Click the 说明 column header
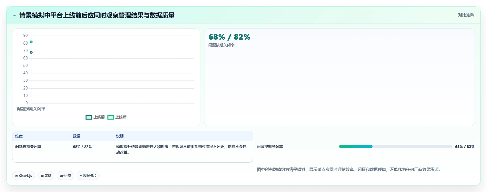 point(120,136)
